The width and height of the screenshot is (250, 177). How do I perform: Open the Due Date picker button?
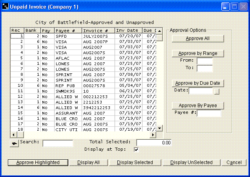217,91
